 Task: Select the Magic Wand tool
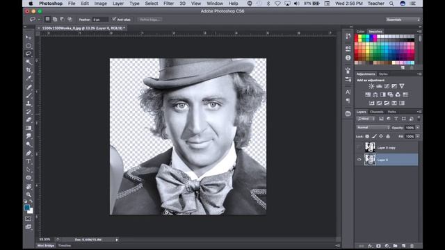coord(29,62)
